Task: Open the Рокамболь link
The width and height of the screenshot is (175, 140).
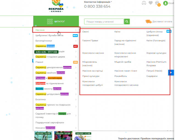Action: point(121,76)
